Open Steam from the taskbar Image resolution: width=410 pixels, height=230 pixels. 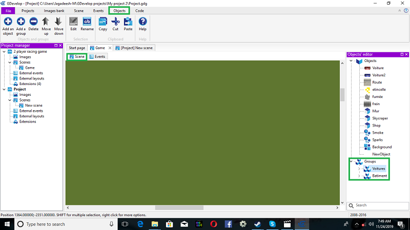[258, 224]
